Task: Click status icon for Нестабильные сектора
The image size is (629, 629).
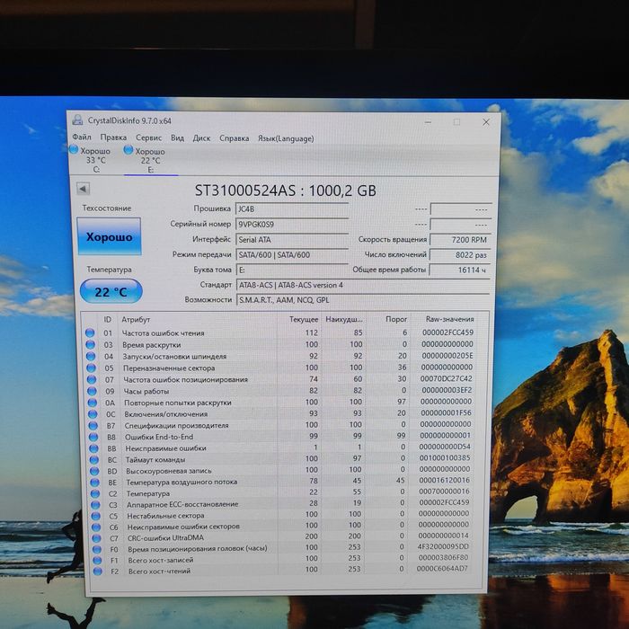Action: pos(96,516)
